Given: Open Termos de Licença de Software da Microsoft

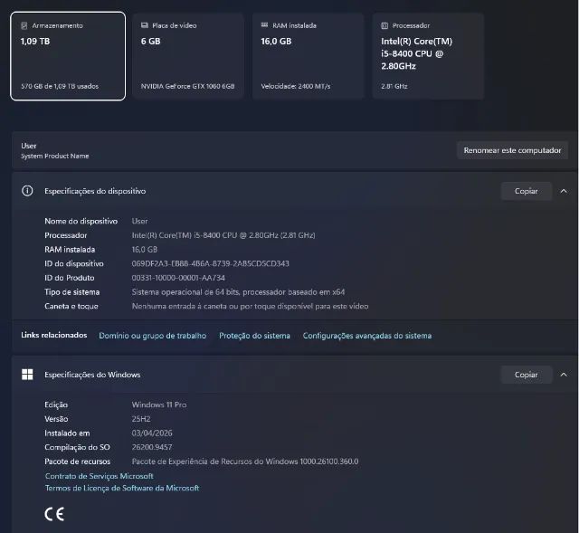Looking at the screenshot, I should point(122,488).
